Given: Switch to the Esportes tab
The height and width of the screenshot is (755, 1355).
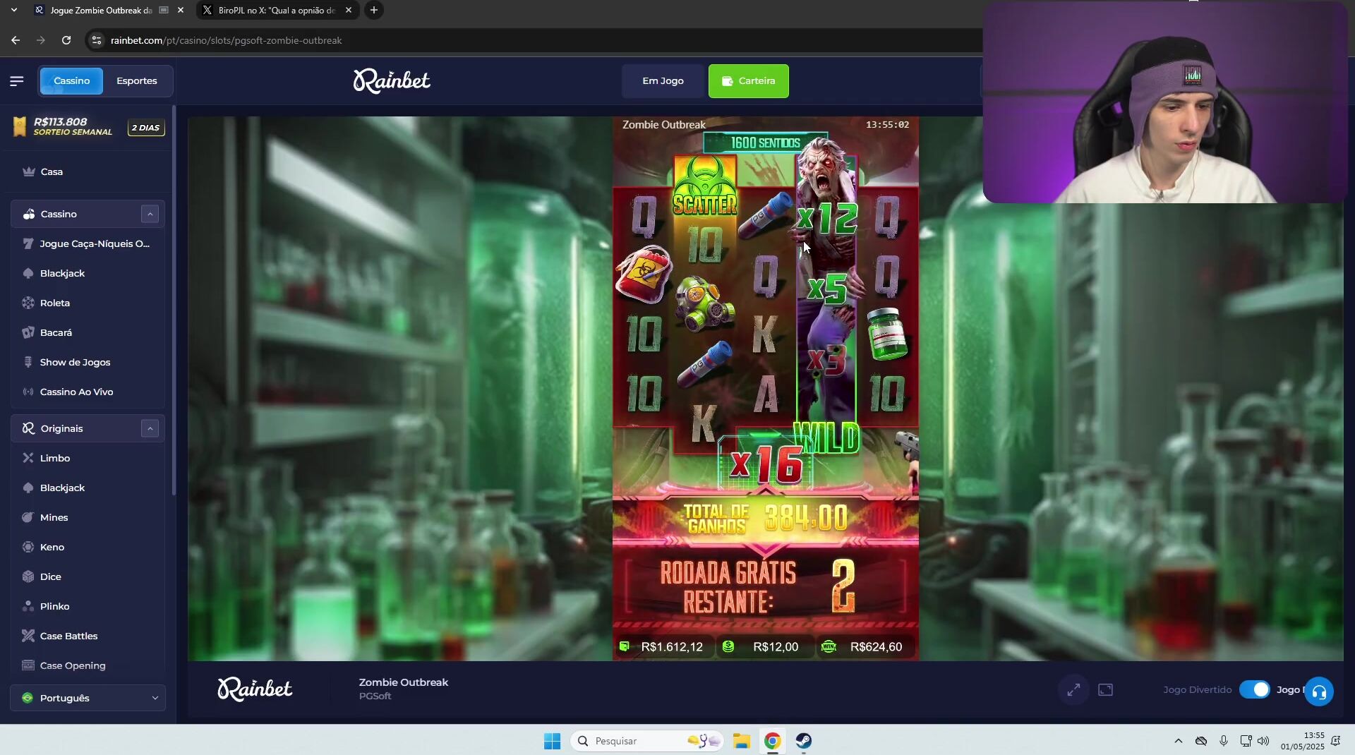Looking at the screenshot, I should [x=137, y=81].
